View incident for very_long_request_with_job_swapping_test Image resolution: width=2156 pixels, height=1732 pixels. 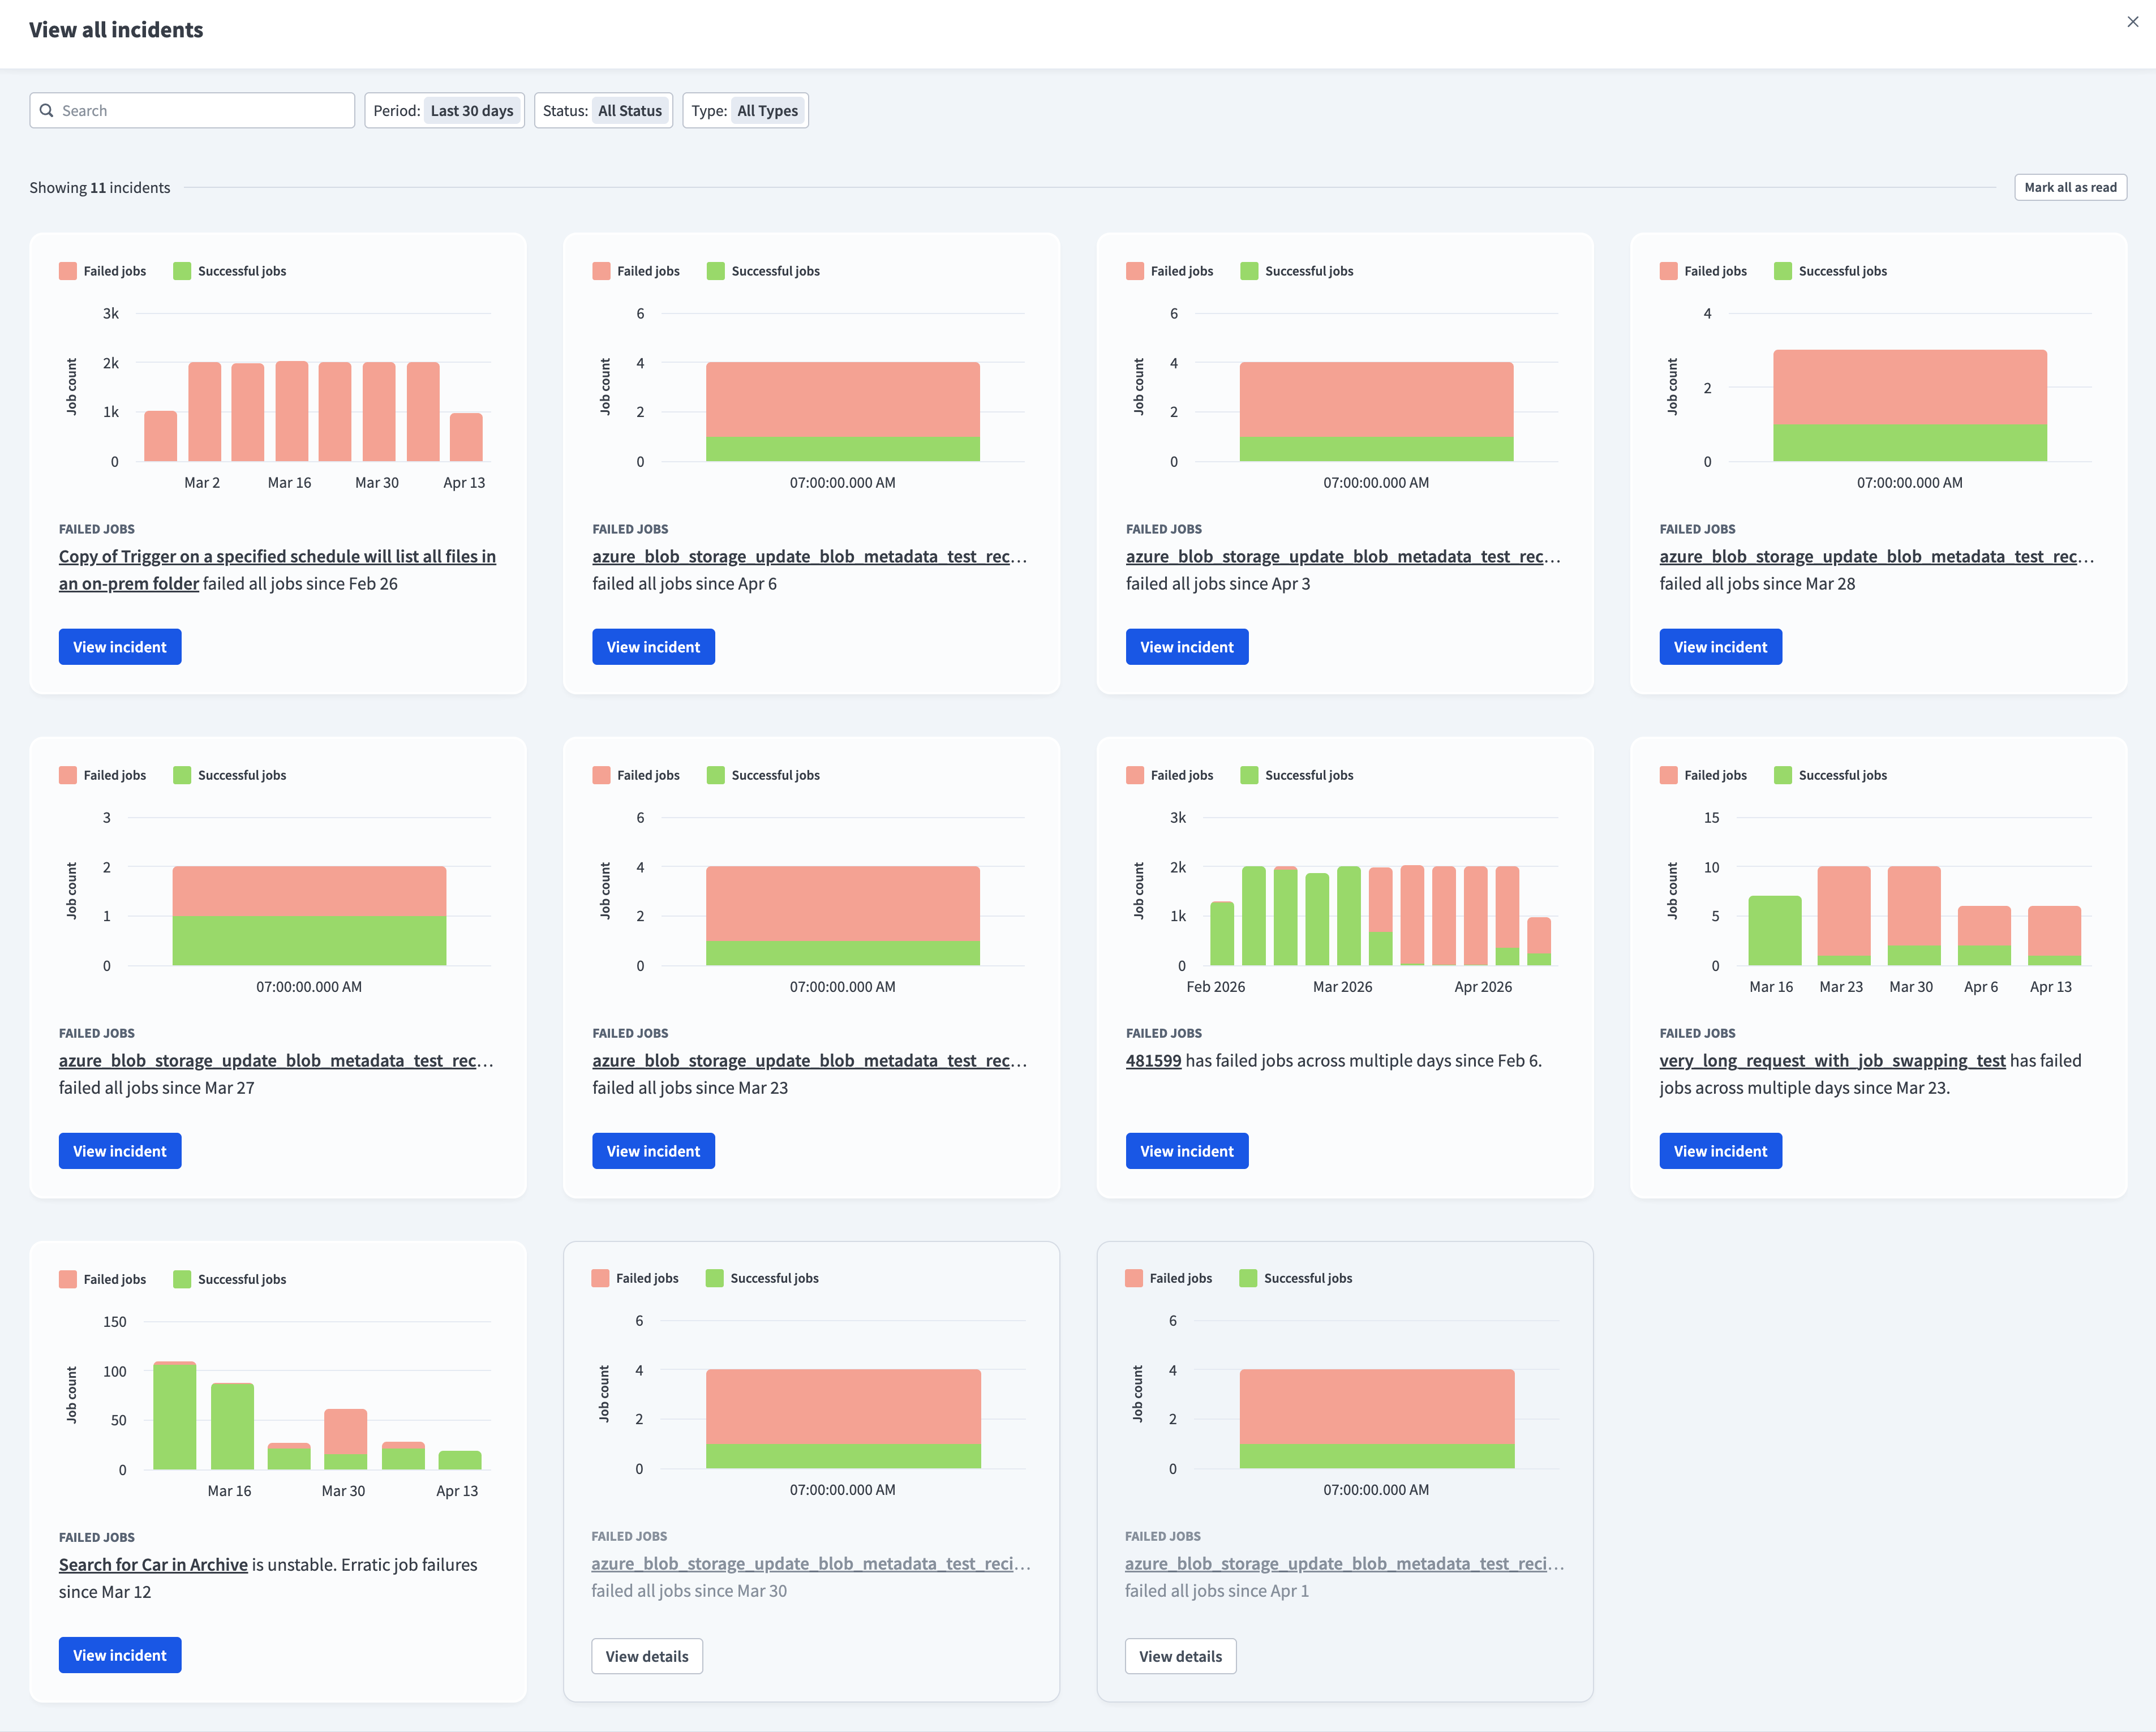click(x=1720, y=1151)
